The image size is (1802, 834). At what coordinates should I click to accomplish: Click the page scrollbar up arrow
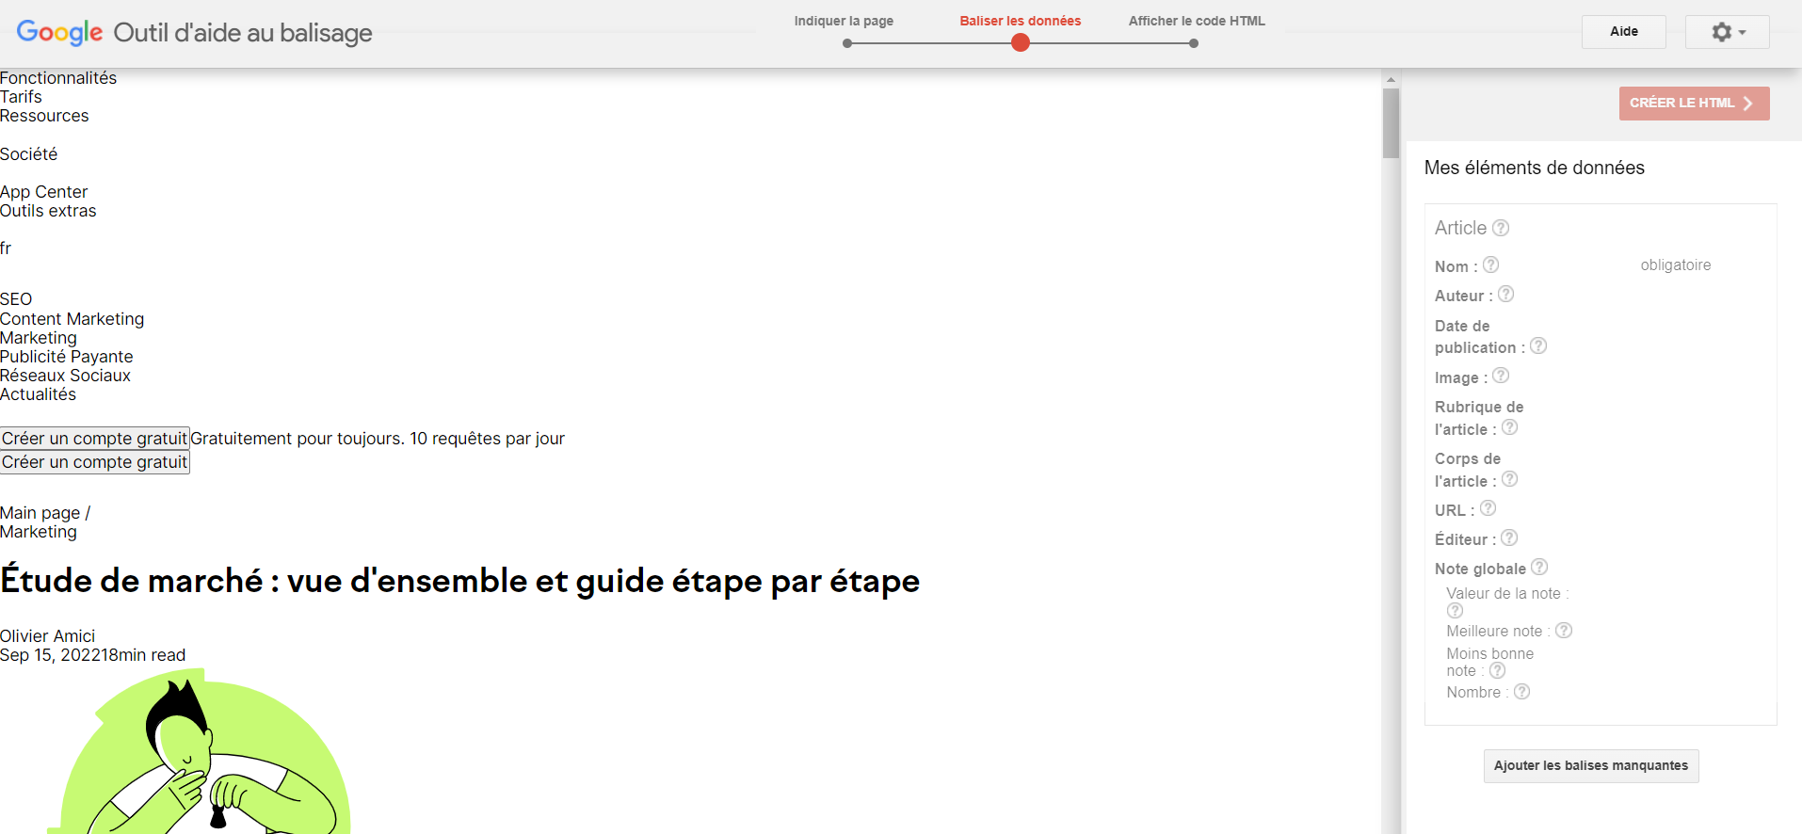pos(1391,79)
